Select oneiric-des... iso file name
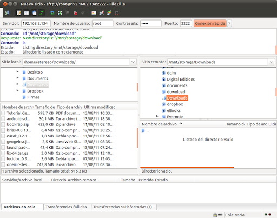The image size is (277, 218). coord(18,164)
